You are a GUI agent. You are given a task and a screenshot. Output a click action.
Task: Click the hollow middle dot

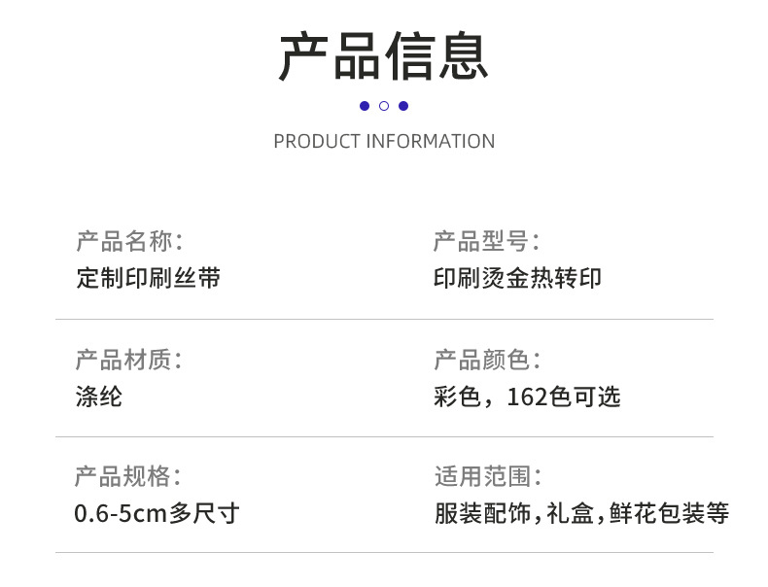384,106
